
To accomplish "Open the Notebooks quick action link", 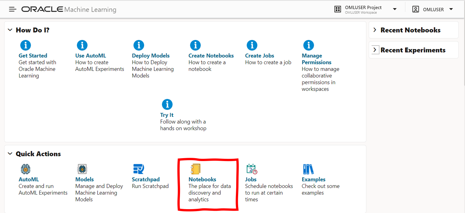I will point(202,179).
